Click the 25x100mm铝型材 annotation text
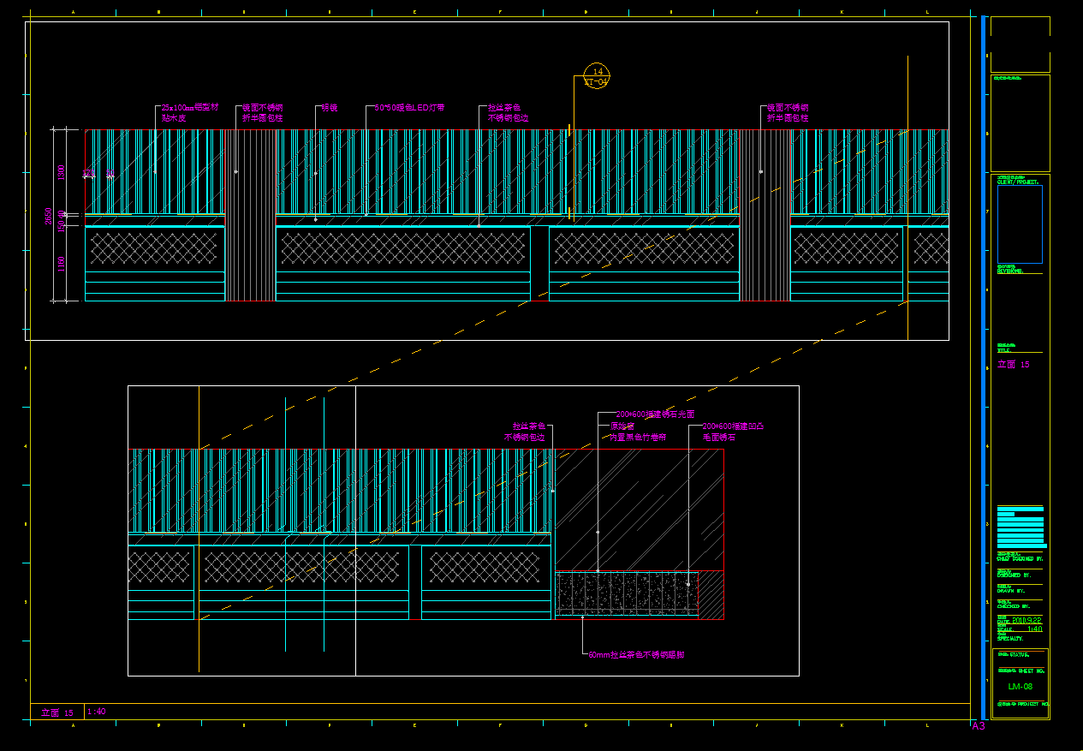This screenshot has width=1083, height=751. 190,108
